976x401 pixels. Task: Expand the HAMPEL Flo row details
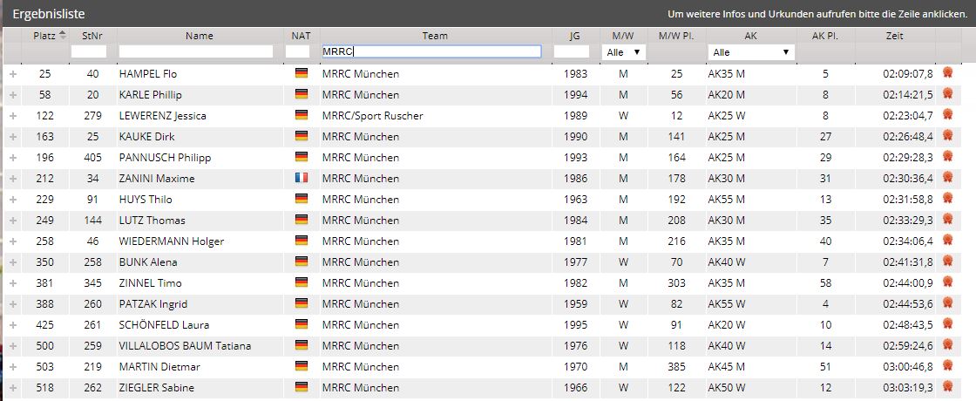[x=13, y=74]
